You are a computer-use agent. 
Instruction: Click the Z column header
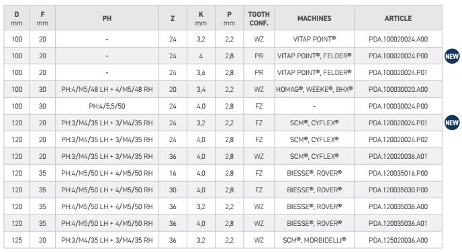click(x=173, y=18)
